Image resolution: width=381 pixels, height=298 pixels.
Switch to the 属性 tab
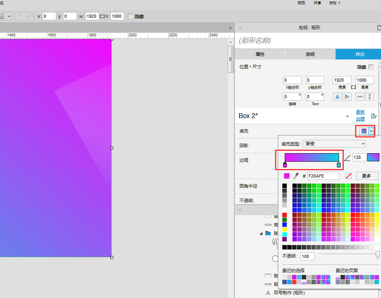pos(260,54)
